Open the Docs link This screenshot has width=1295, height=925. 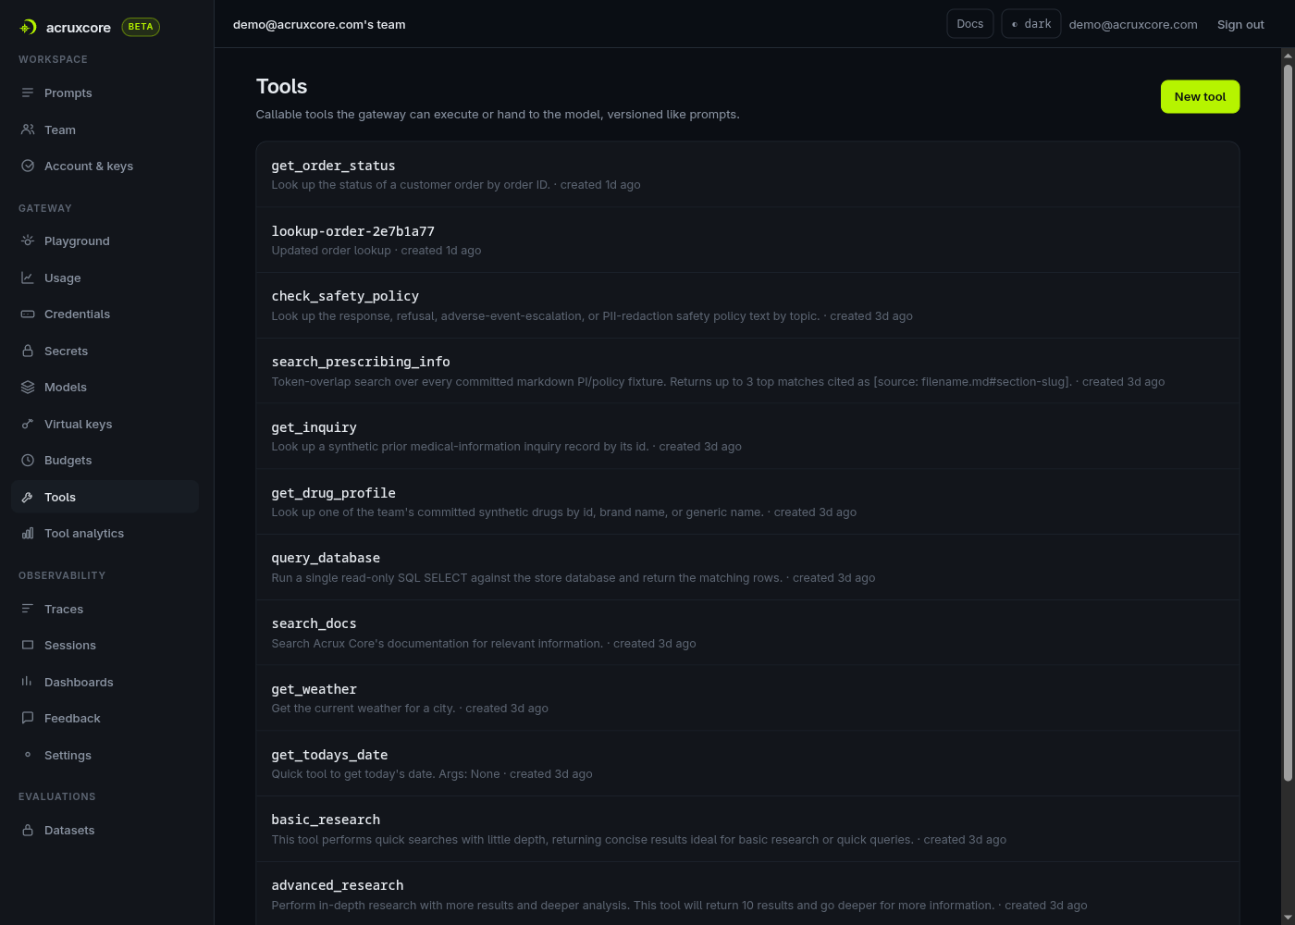(969, 24)
